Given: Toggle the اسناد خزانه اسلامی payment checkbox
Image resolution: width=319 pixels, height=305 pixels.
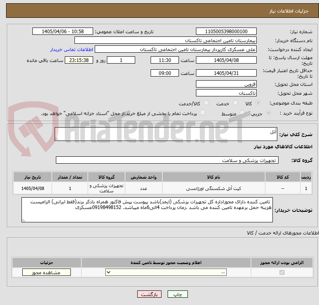Looking at the screenshot, I should 203,113.
